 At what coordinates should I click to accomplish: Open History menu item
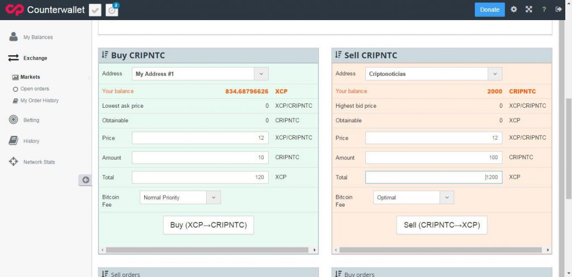tap(31, 141)
